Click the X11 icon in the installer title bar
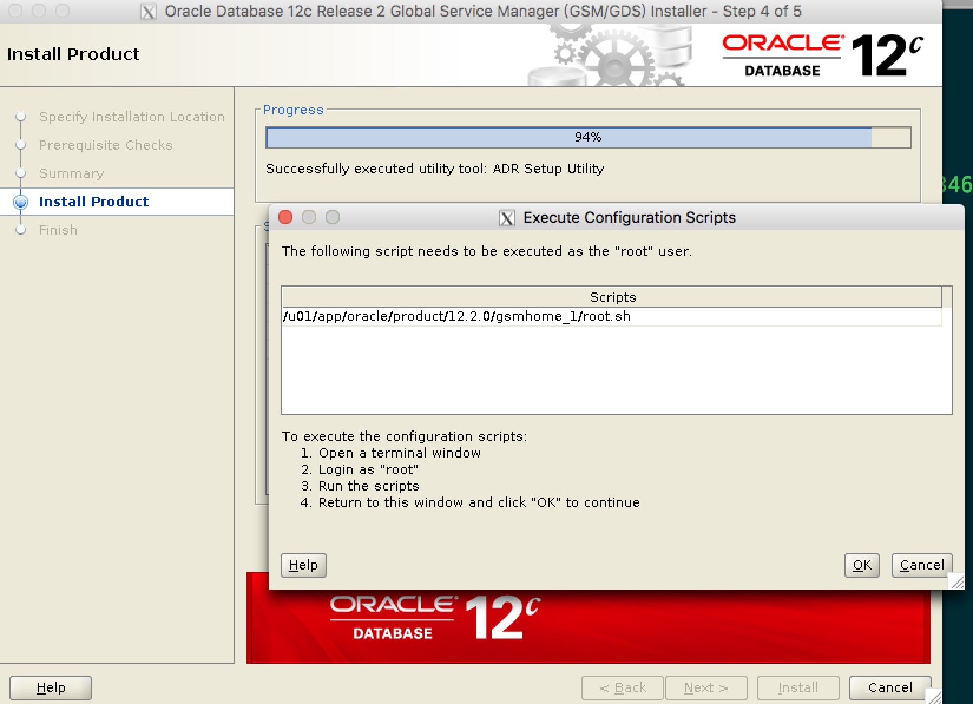 [x=148, y=12]
